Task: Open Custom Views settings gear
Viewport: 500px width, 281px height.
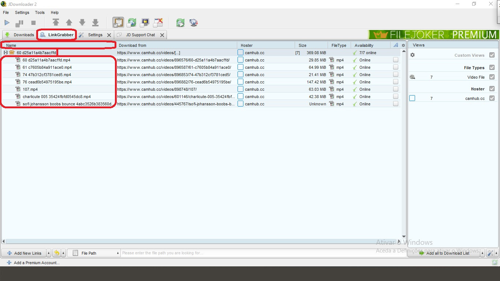Action: 413,55
